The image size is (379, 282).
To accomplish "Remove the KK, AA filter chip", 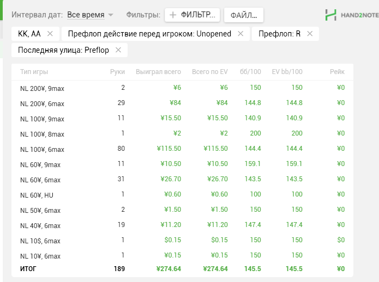I will point(50,34).
